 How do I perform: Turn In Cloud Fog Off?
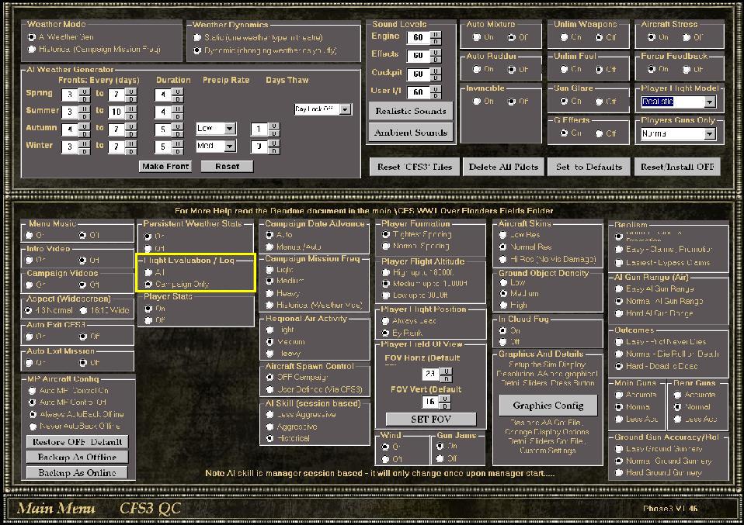pyautogui.click(x=503, y=342)
